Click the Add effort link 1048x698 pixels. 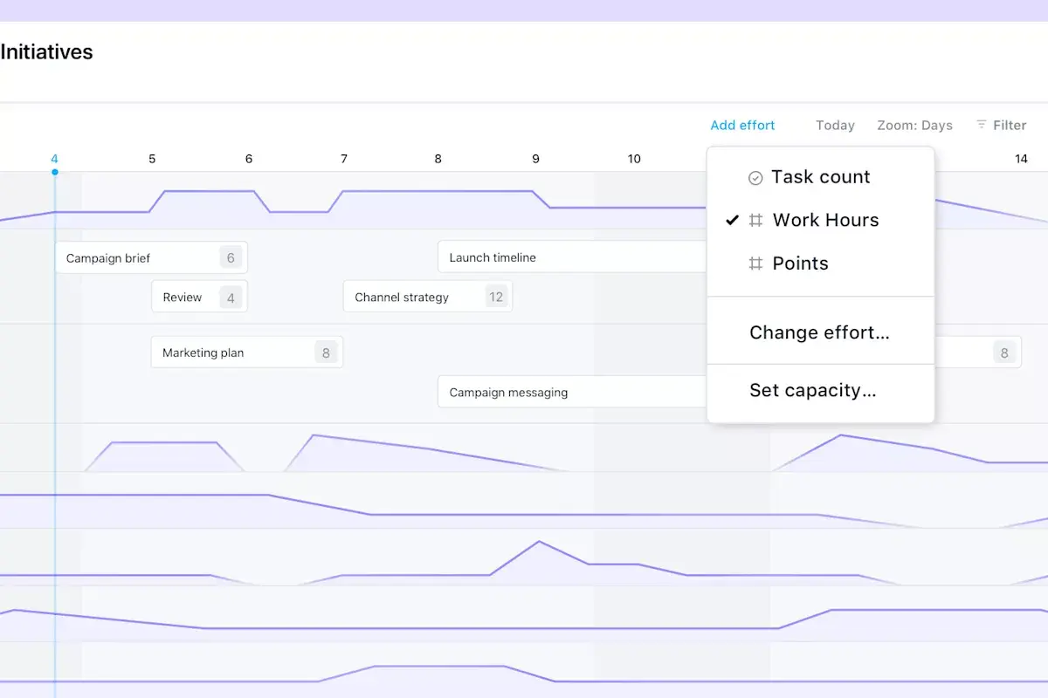pyautogui.click(x=742, y=125)
